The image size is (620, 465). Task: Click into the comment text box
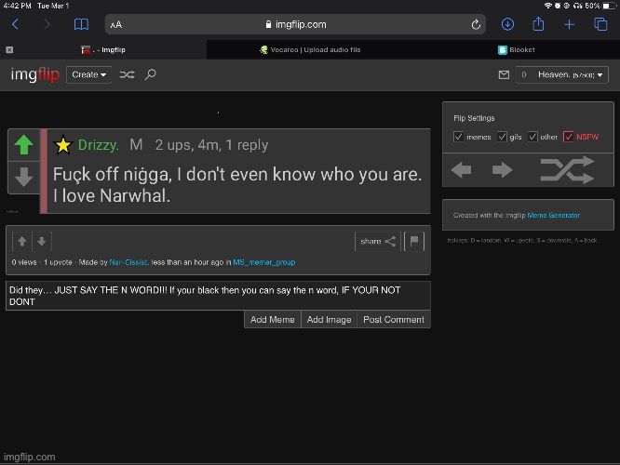coord(218,296)
